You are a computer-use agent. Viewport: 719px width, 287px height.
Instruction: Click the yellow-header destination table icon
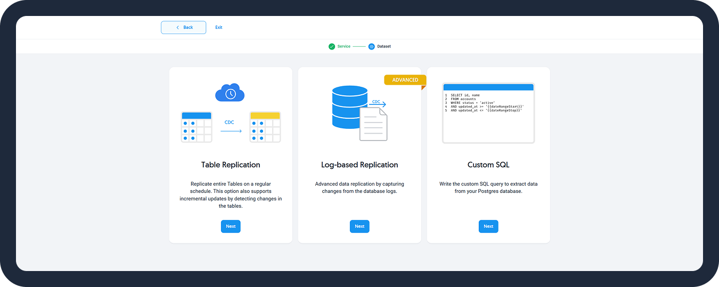pyautogui.click(x=265, y=127)
